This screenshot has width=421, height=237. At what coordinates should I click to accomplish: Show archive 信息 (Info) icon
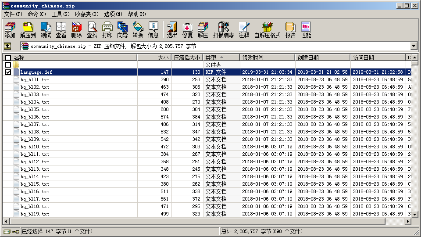153,30
